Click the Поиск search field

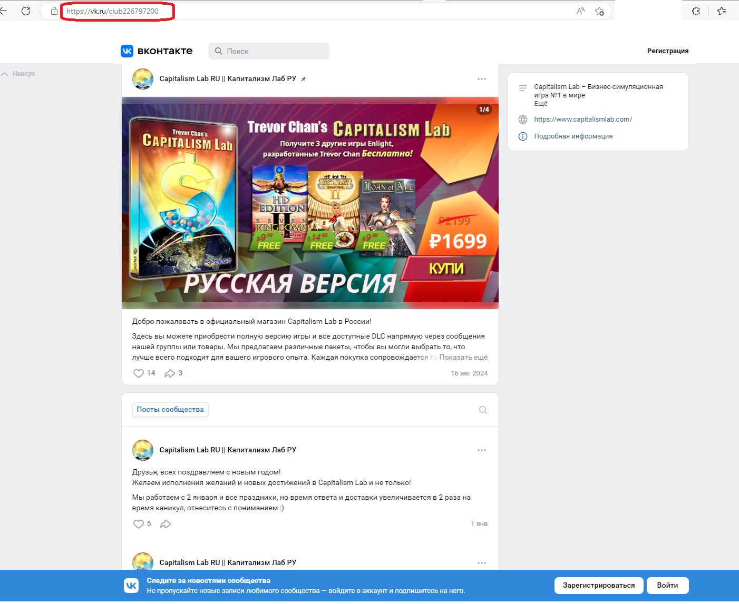tap(269, 51)
